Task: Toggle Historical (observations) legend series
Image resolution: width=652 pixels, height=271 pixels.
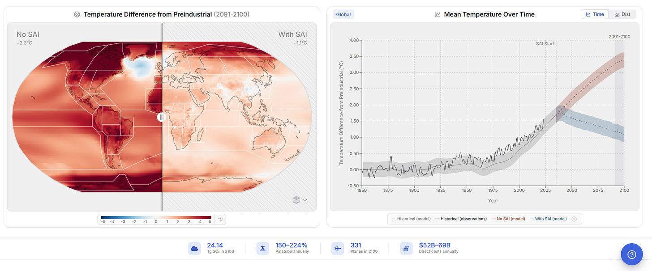Action: point(461,219)
